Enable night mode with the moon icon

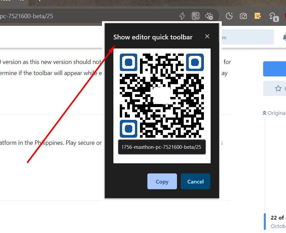229,16
